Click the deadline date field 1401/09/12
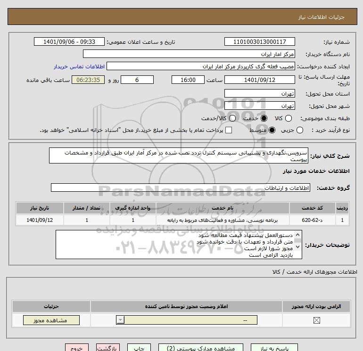Image resolution: width=363 pixels, height=351 pixels. [259, 80]
